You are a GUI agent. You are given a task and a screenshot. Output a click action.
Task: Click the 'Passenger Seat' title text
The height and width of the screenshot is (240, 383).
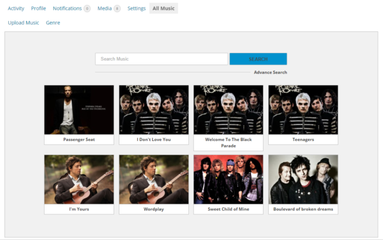click(79, 139)
